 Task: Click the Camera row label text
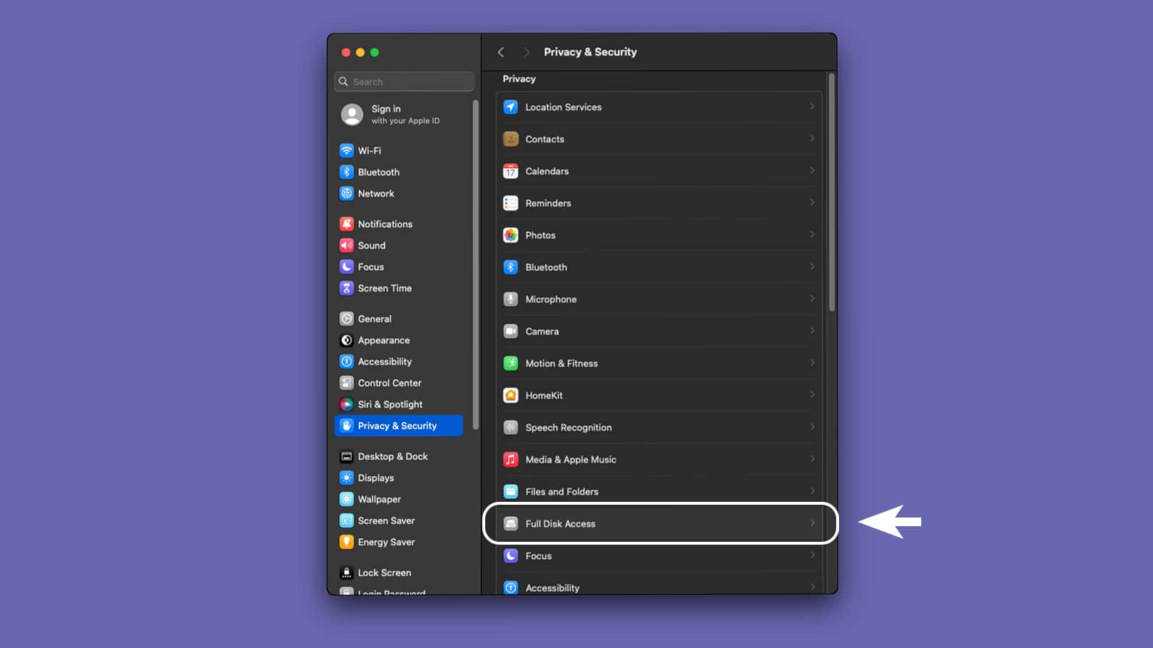tap(542, 331)
